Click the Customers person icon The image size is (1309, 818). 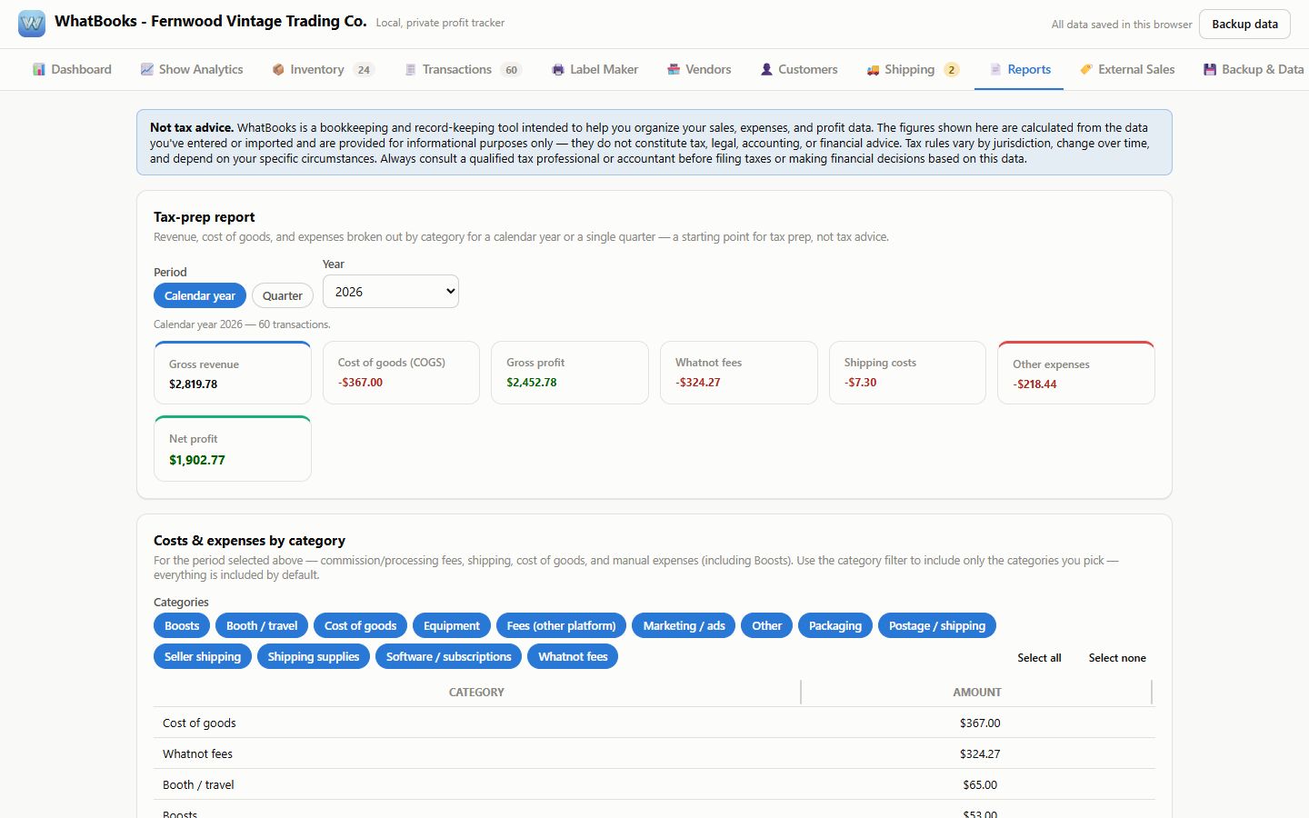click(766, 69)
